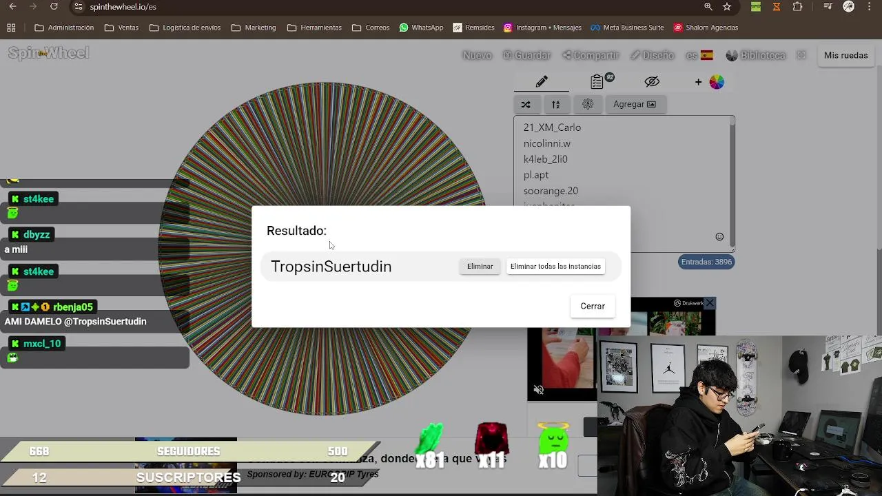The width and height of the screenshot is (882, 496).
Task: Click chat username rbenja05
Action: click(73, 307)
